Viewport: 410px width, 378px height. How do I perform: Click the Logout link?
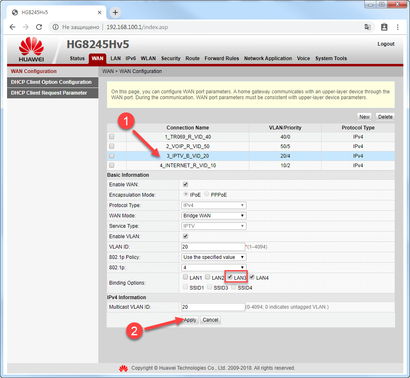pos(386,44)
